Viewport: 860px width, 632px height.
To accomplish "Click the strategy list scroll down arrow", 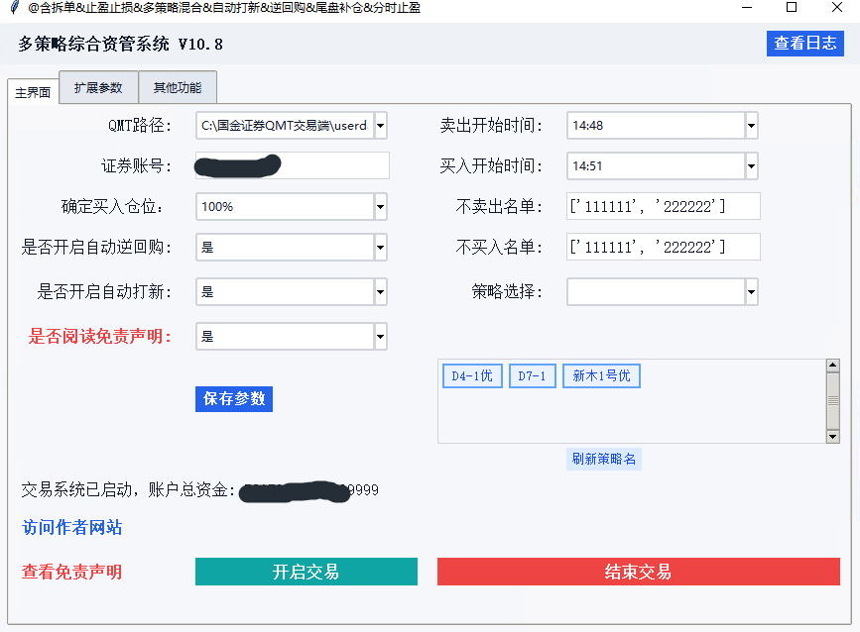I will coord(832,437).
